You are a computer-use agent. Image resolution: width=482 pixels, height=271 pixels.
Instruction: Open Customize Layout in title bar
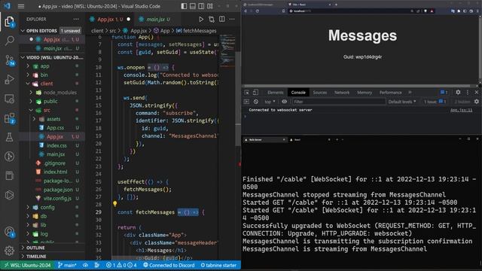(x=210, y=6)
